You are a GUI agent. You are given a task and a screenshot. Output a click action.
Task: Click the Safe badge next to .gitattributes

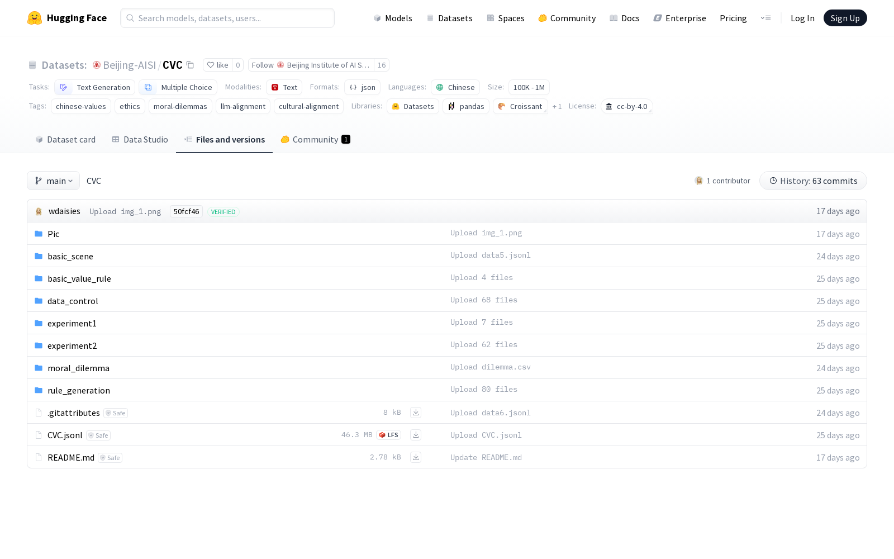coord(116,413)
